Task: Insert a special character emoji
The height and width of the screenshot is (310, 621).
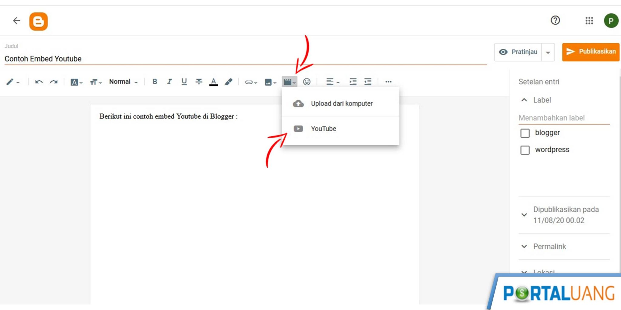Action: (307, 82)
